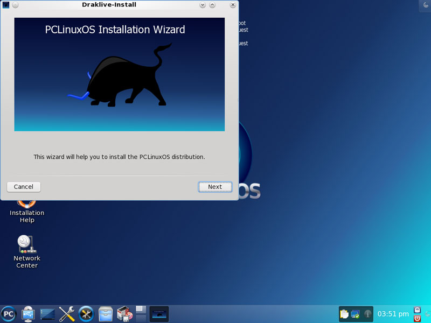Click the down-chevron titlebar button

coord(203,5)
